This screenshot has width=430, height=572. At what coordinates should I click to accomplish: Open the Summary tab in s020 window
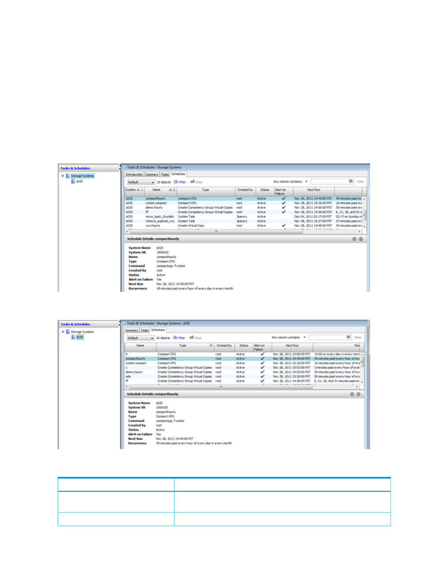(x=132, y=330)
